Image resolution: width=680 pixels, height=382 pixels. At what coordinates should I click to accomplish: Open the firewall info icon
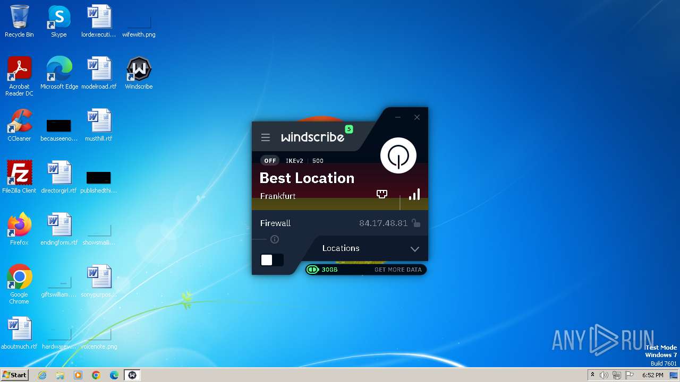[x=275, y=239]
